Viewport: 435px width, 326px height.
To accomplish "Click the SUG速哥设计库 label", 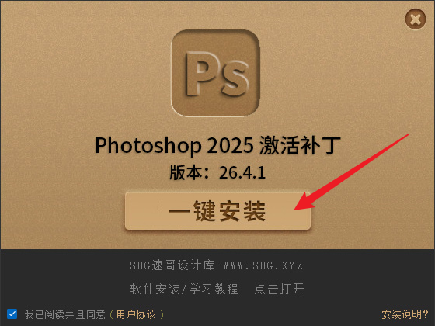I will click(172, 265).
